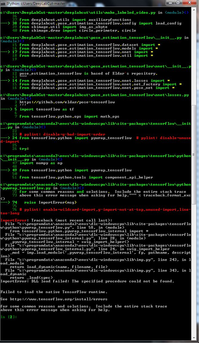Click the vertical scrollbar thumb
This screenshot has width=199, height=343.
[x=194, y=155]
